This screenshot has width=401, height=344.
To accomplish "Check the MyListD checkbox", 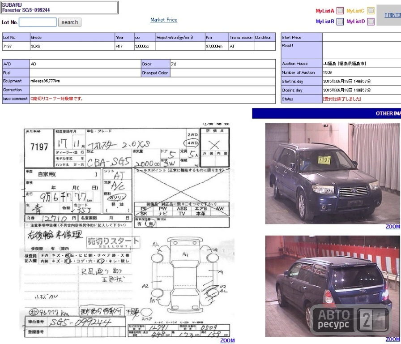I will [x=371, y=21].
